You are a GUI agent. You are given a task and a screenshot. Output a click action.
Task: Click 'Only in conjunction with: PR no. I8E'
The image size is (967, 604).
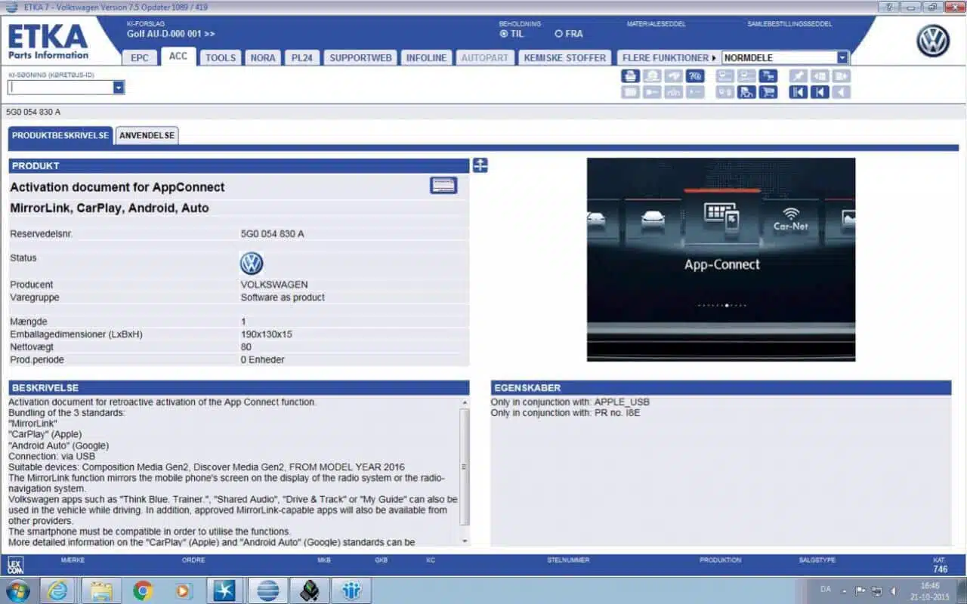pyautogui.click(x=566, y=413)
